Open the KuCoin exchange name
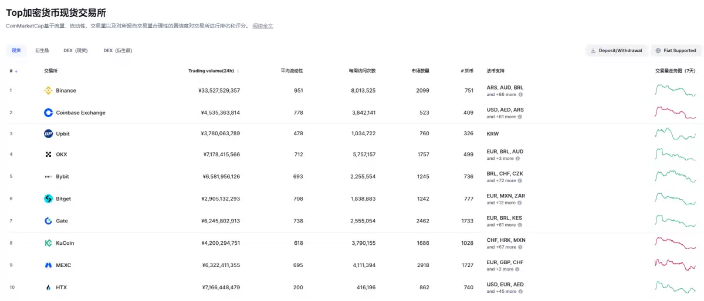The image size is (704, 301). pyautogui.click(x=65, y=243)
